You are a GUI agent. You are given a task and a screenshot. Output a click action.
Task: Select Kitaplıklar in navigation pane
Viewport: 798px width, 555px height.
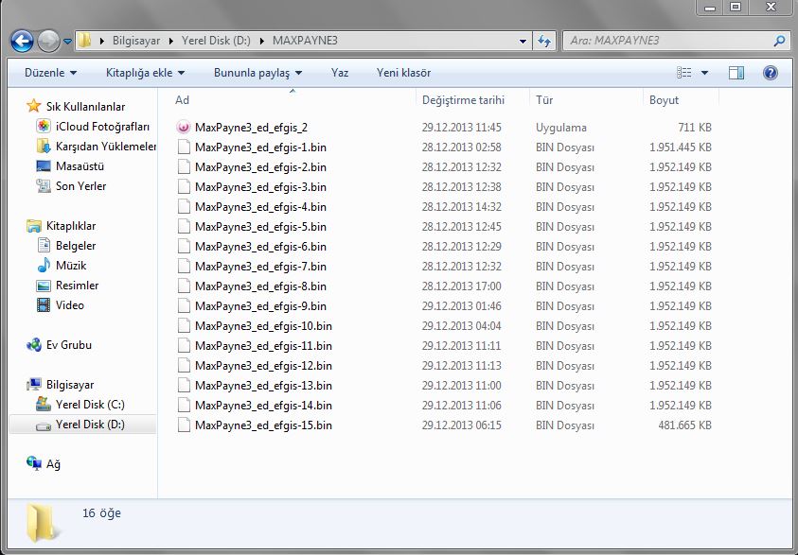62,226
